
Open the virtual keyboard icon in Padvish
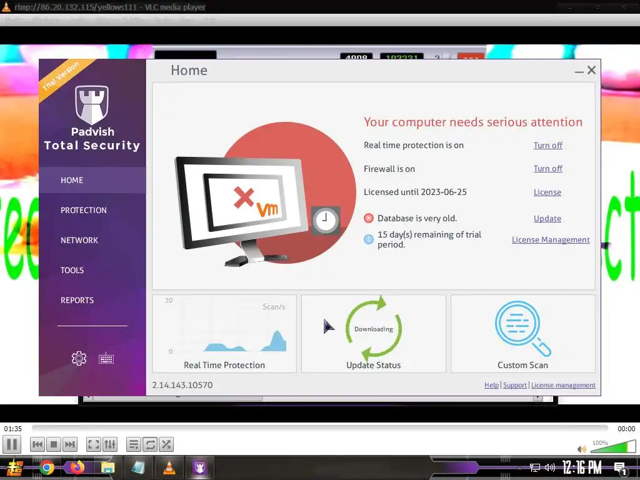pyautogui.click(x=106, y=358)
